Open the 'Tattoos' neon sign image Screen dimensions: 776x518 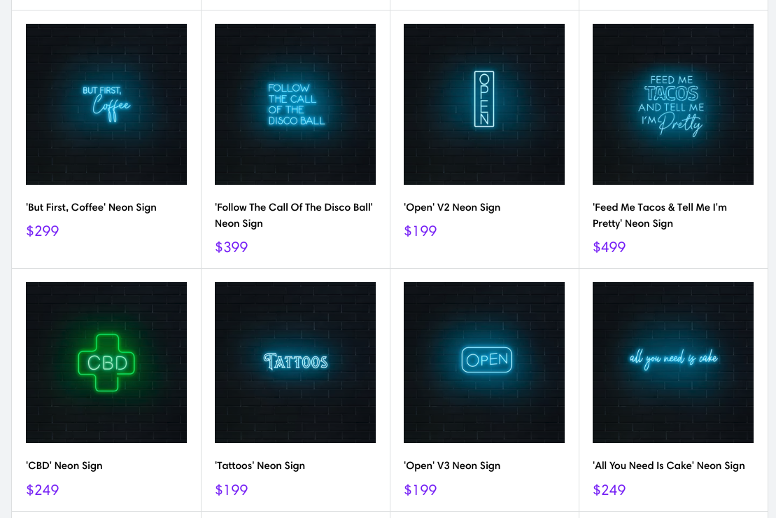295,363
